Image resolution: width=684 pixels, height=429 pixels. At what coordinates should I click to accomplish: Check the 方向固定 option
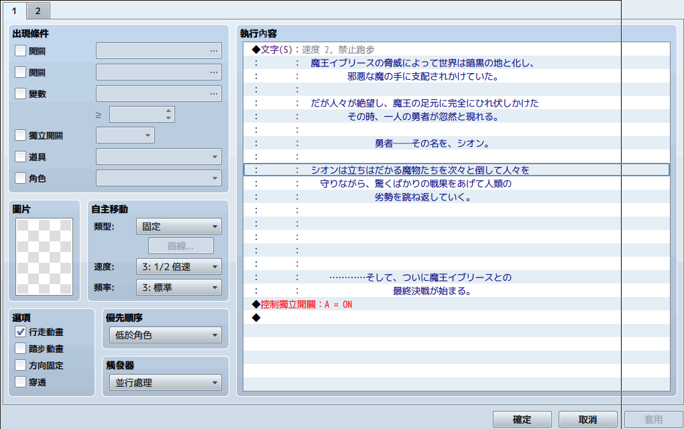coord(21,365)
